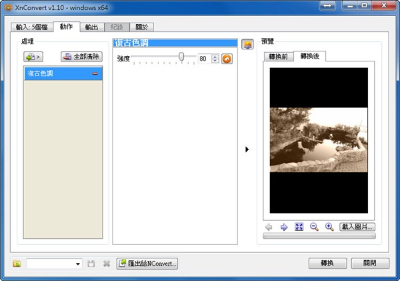
Task: Zoom in the preview with the magnifier plus
Action: [329, 227]
